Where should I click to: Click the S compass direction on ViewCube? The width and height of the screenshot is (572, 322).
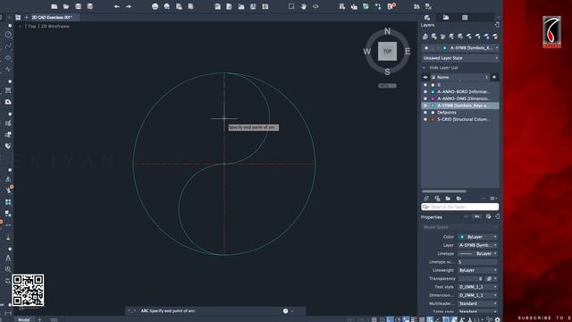click(387, 72)
